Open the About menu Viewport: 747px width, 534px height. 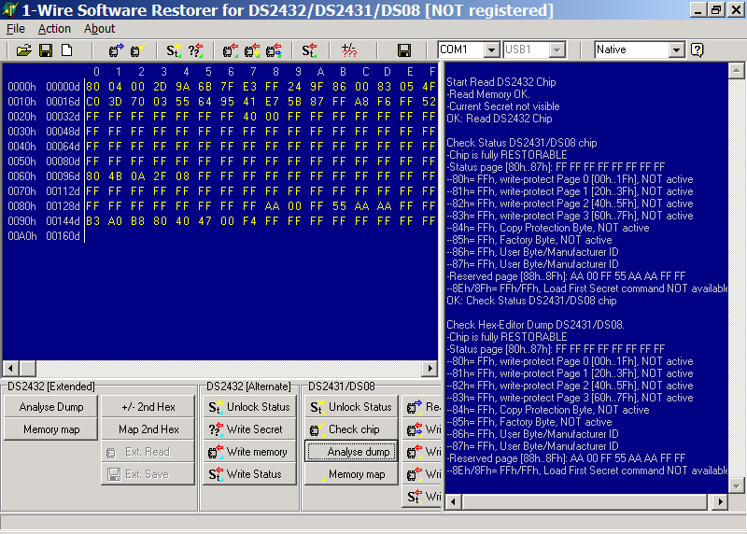click(x=99, y=29)
